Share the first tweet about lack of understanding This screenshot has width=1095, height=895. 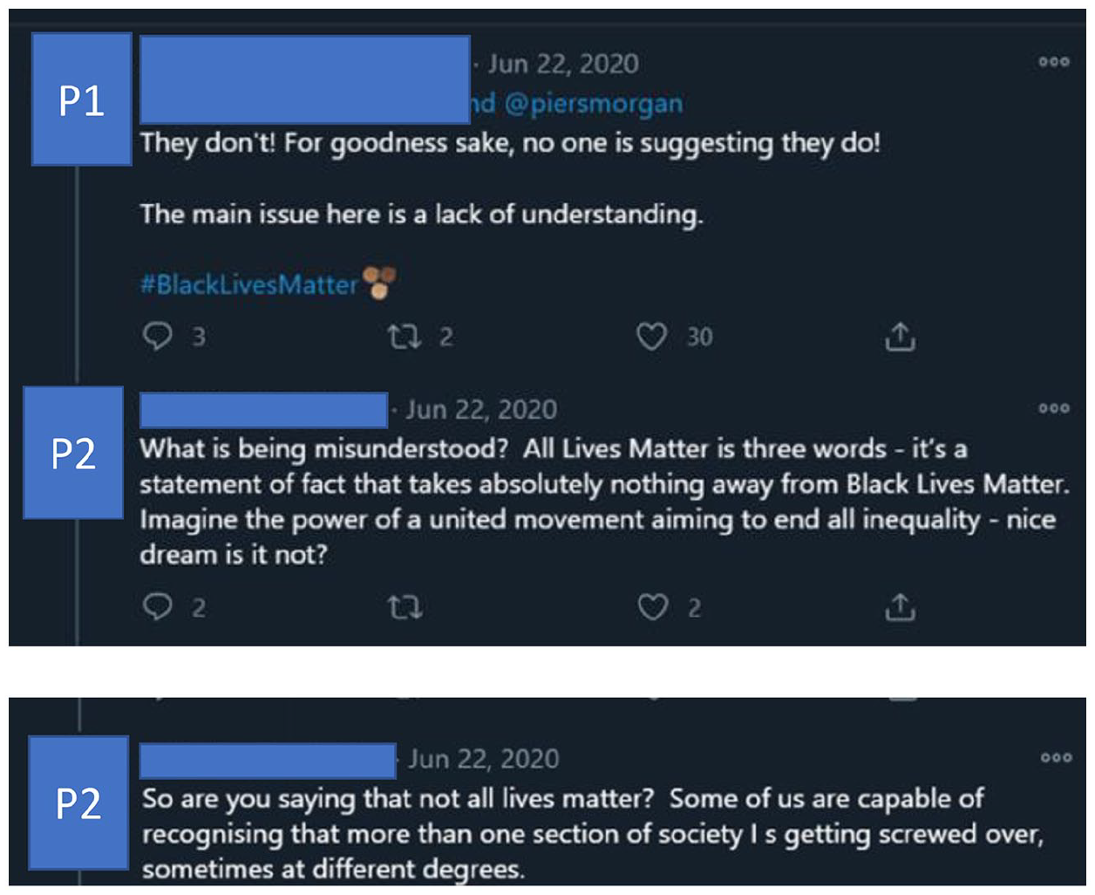(x=900, y=336)
